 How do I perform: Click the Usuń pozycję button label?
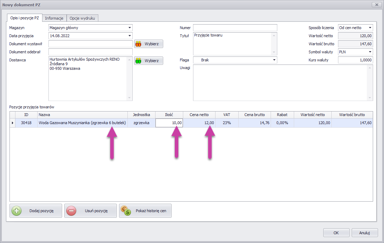coord(96,211)
